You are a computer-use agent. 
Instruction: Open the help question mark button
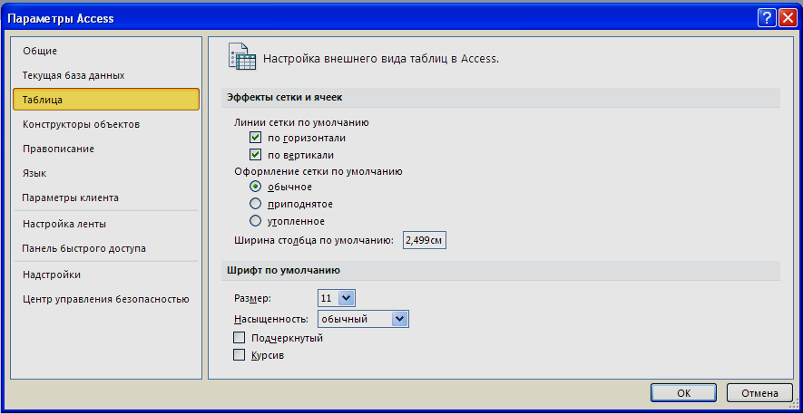pyautogui.click(x=767, y=19)
